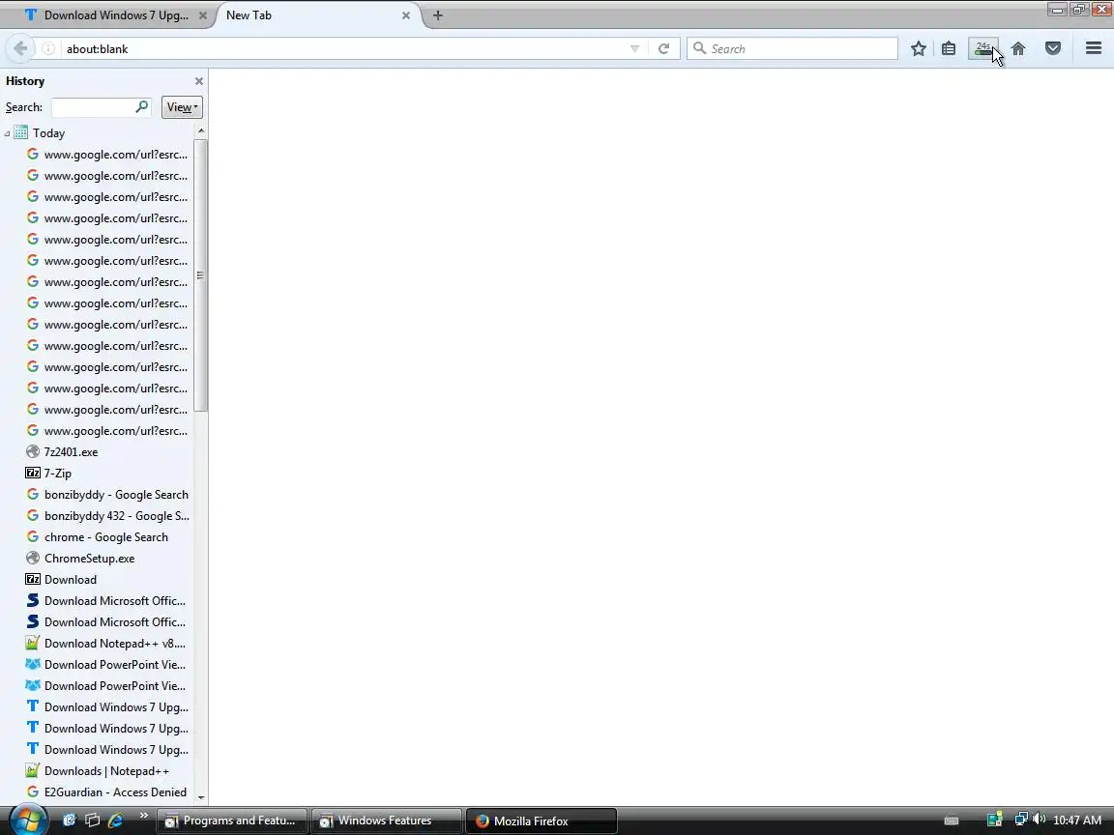The height and width of the screenshot is (835, 1114).
Task: Click the History list scroll down arrow
Action: (201, 797)
